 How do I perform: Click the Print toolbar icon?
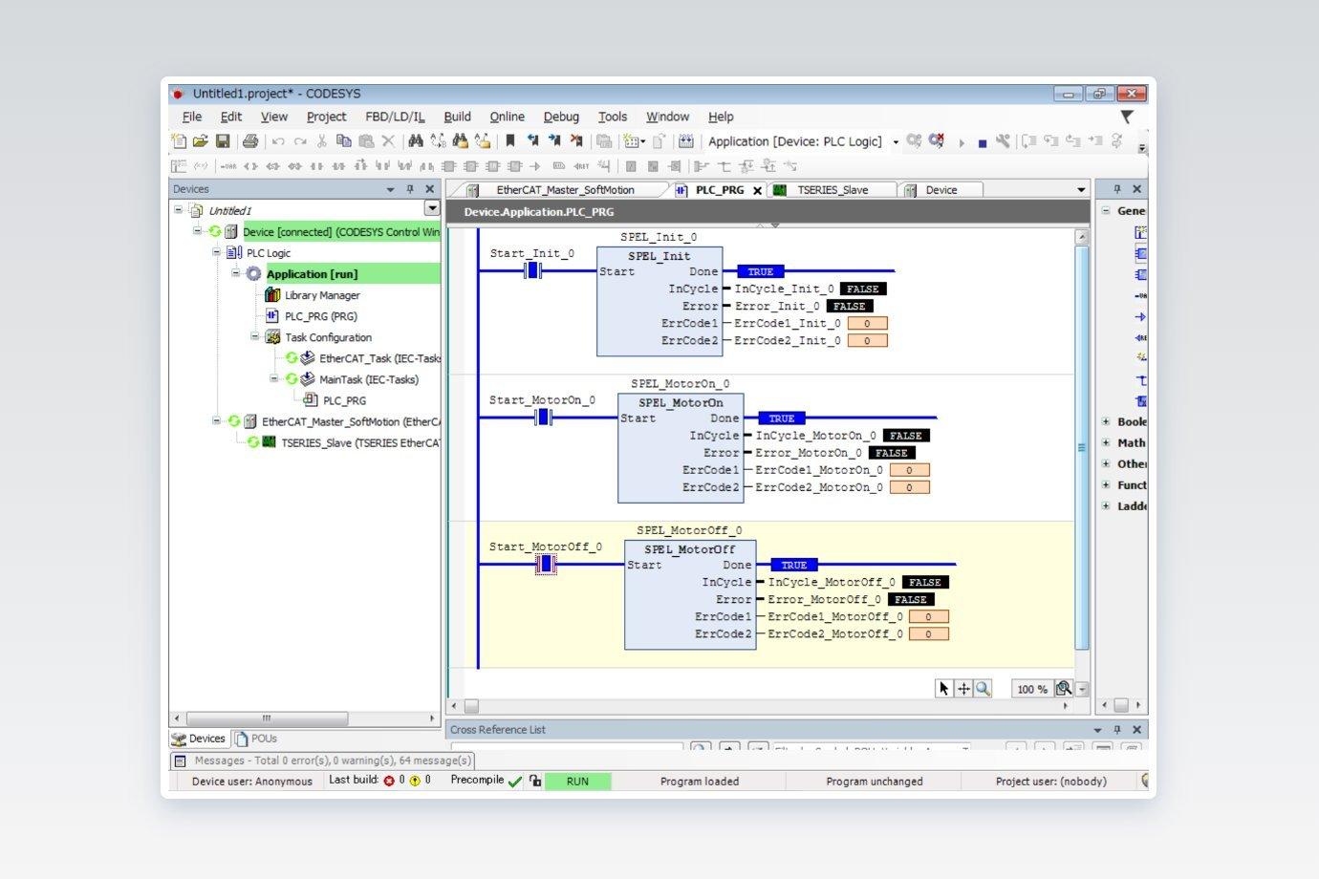[x=250, y=141]
